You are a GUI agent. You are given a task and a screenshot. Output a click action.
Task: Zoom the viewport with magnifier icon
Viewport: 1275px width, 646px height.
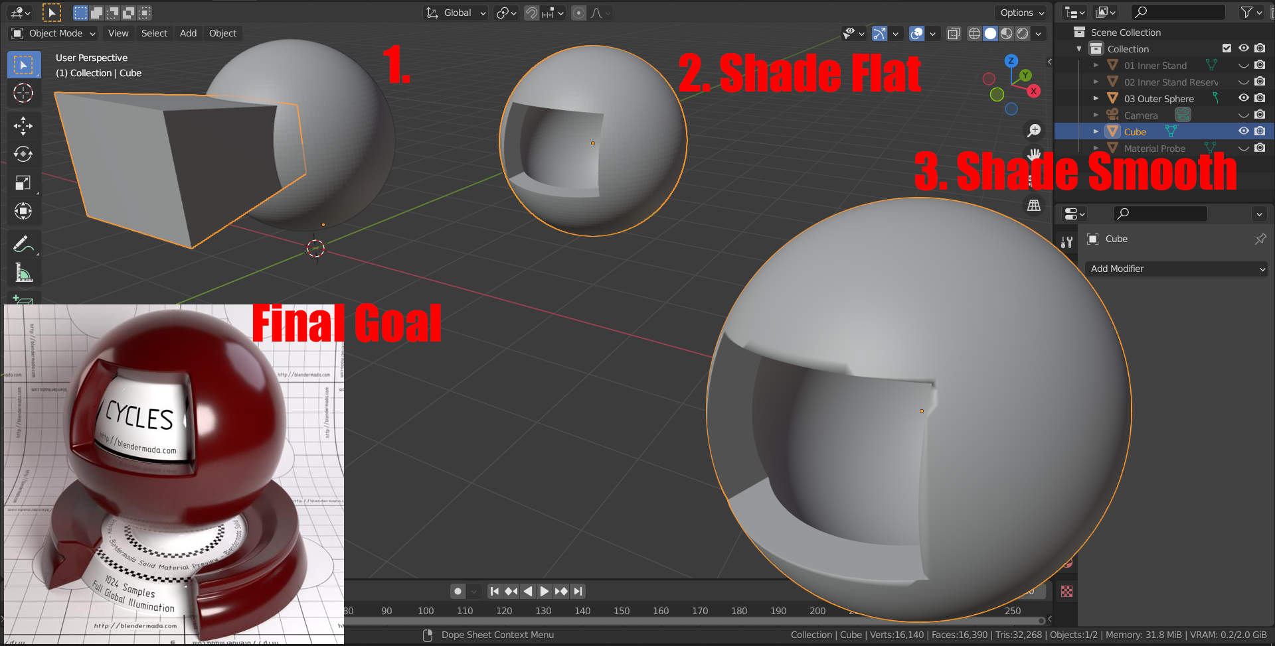click(x=1034, y=130)
